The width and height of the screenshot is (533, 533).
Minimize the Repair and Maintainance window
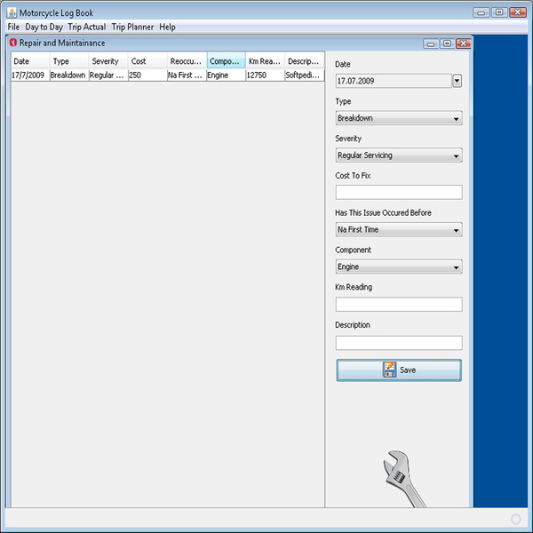pyautogui.click(x=431, y=44)
